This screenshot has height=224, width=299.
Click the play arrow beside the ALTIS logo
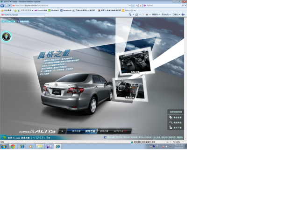click(62, 131)
